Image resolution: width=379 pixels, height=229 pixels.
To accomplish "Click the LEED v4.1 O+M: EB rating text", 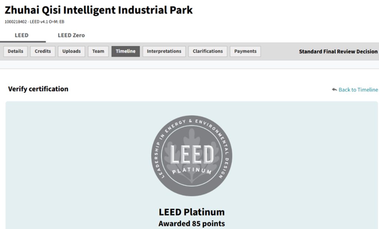I will pyautogui.click(x=47, y=22).
